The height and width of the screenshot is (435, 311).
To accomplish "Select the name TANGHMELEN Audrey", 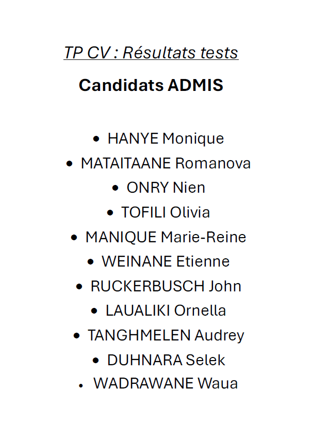I will 166,336.
